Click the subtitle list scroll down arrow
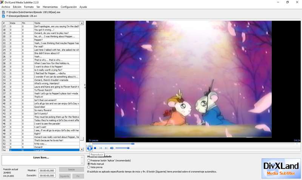Screen dimensions: 302x180 pyautogui.click(x=82, y=149)
